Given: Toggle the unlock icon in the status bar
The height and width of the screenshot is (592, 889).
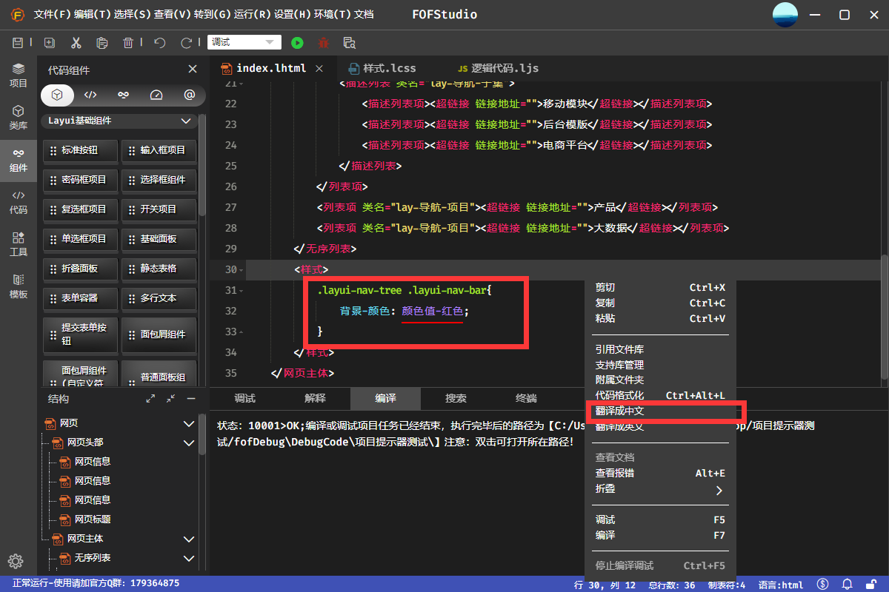Looking at the screenshot, I should coord(872,584).
